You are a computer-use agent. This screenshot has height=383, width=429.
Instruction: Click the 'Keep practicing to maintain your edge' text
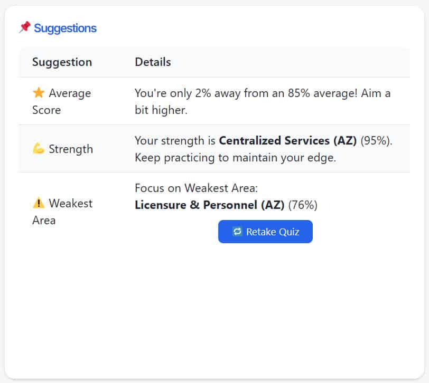235,158
